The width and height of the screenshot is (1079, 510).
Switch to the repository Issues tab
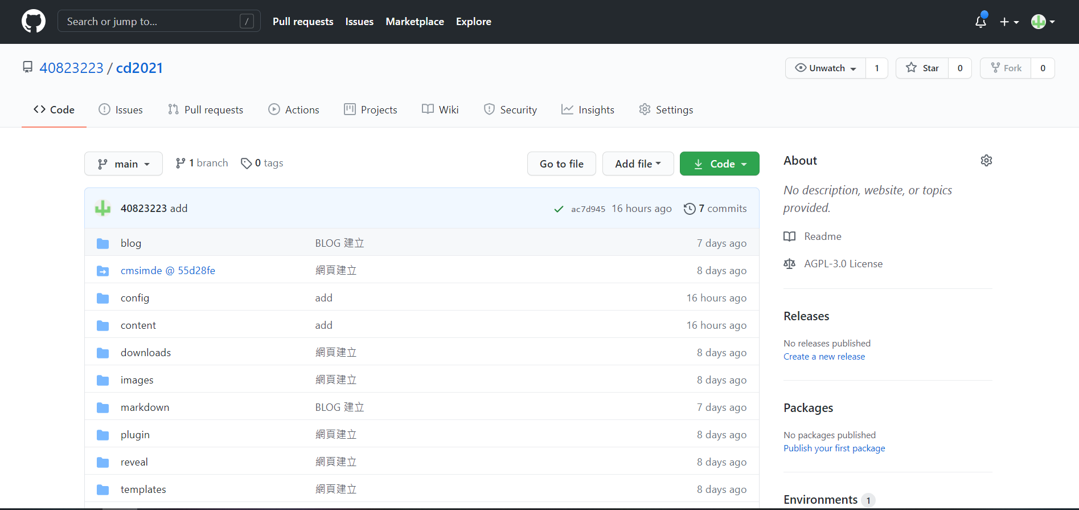121,109
